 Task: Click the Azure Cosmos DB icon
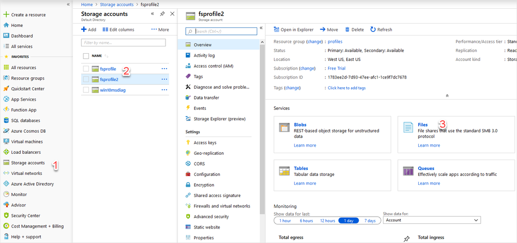click(x=6, y=131)
